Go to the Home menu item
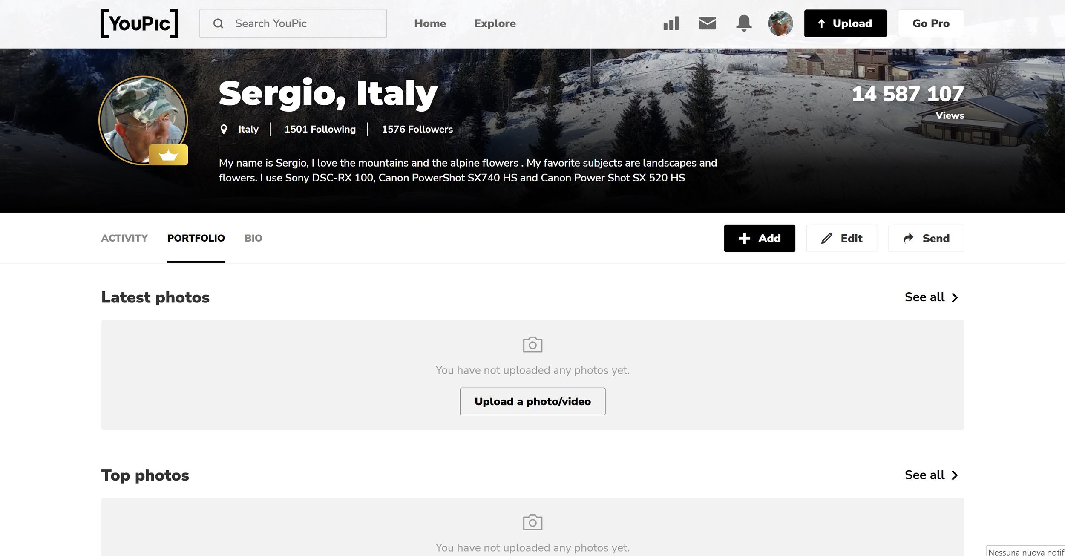Viewport: 1065px width, 556px height. (x=430, y=23)
